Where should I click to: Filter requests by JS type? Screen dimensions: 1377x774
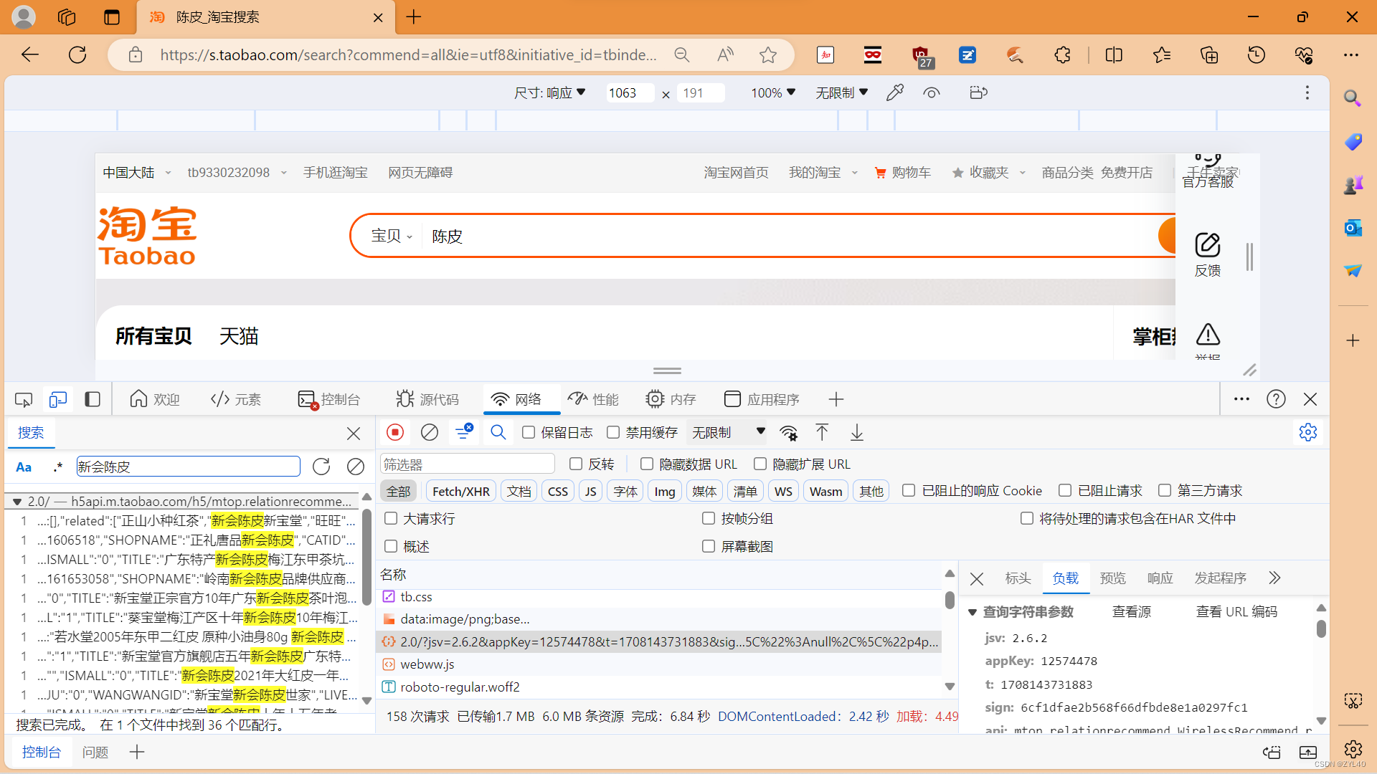click(591, 491)
